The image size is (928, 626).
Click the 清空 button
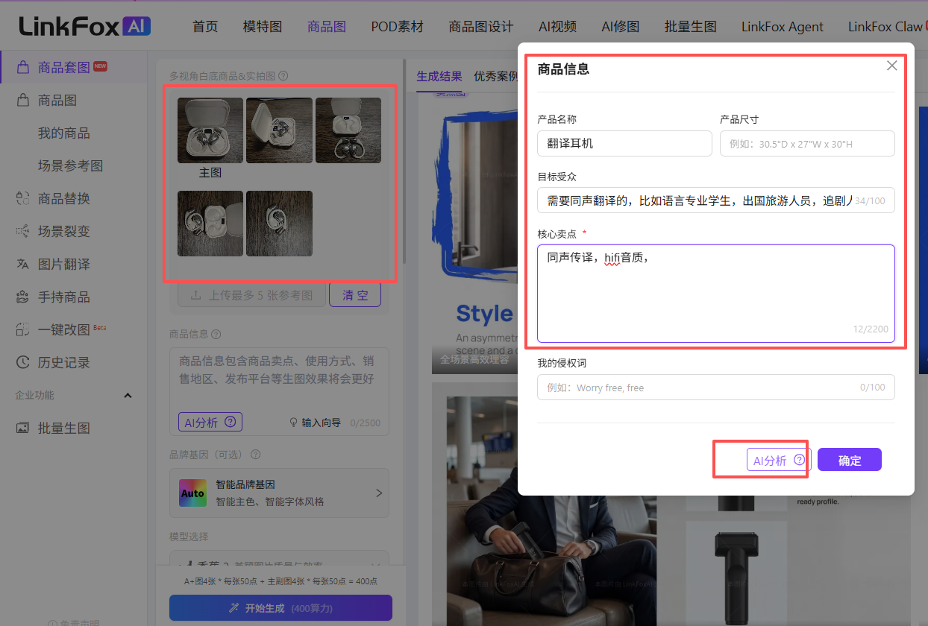[355, 295]
